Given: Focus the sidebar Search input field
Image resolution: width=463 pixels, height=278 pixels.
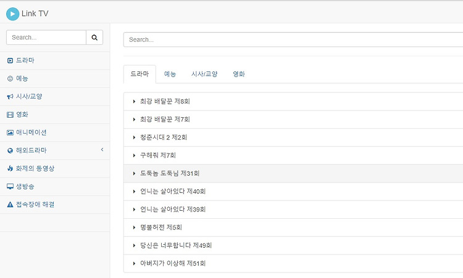Looking at the screenshot, I should click(x=46, y=38).
